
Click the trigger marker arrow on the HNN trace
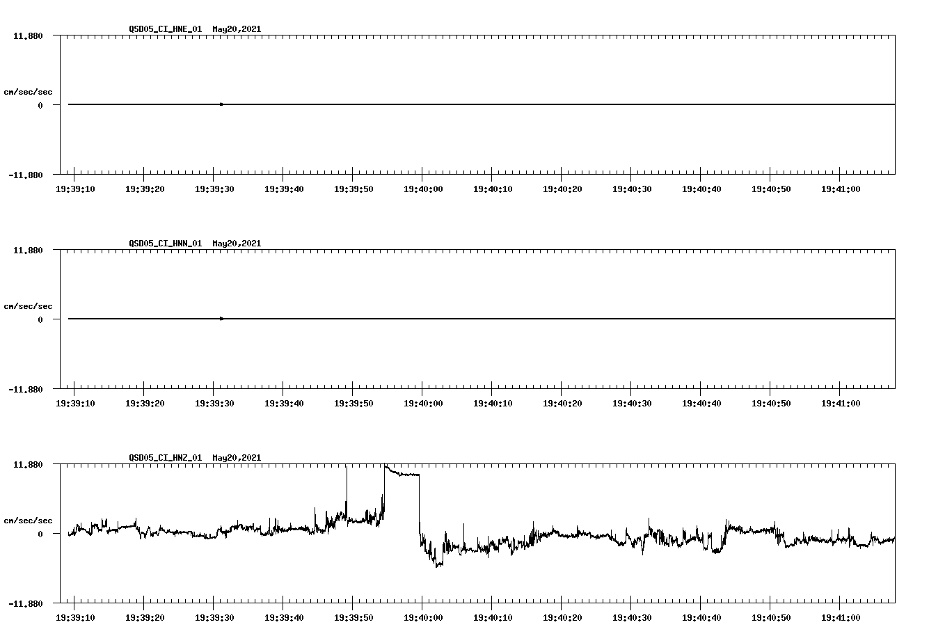(x=221, y=319)
